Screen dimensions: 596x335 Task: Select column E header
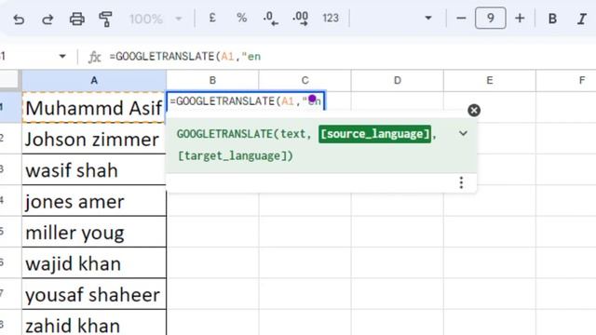click(490, 80)
